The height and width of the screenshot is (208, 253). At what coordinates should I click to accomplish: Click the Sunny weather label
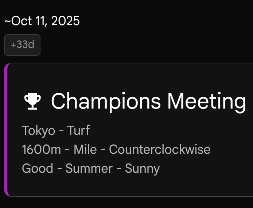pyautogui.click(x=143, y=169)
